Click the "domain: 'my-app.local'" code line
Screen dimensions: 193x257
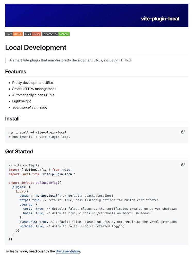point(66,196)
